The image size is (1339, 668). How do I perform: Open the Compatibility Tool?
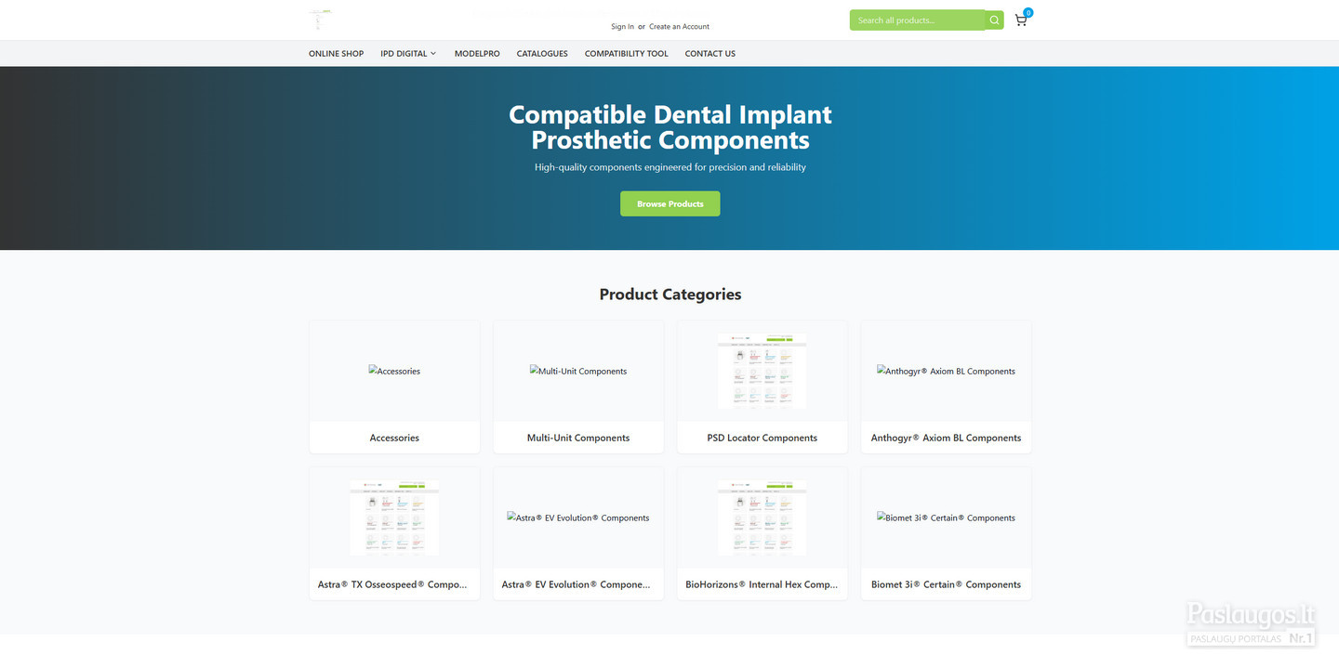point(626,54)
